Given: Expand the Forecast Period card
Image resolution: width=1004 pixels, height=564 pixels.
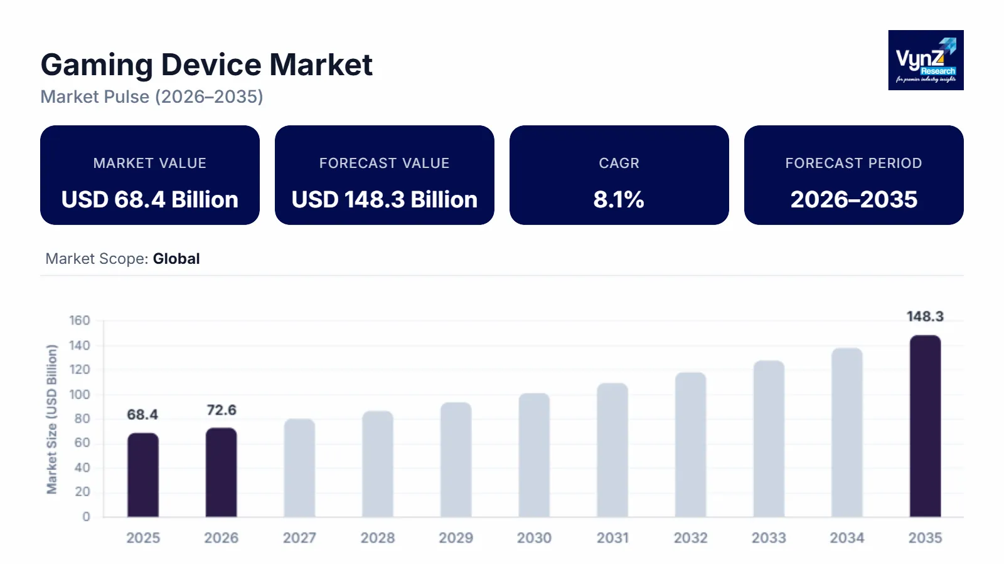Looking at the screenshot, I should pyautogui.click(x=854, y=175).
